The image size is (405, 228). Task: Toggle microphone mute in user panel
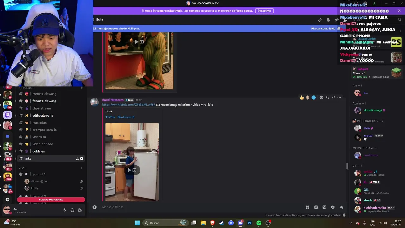[65, 210]
